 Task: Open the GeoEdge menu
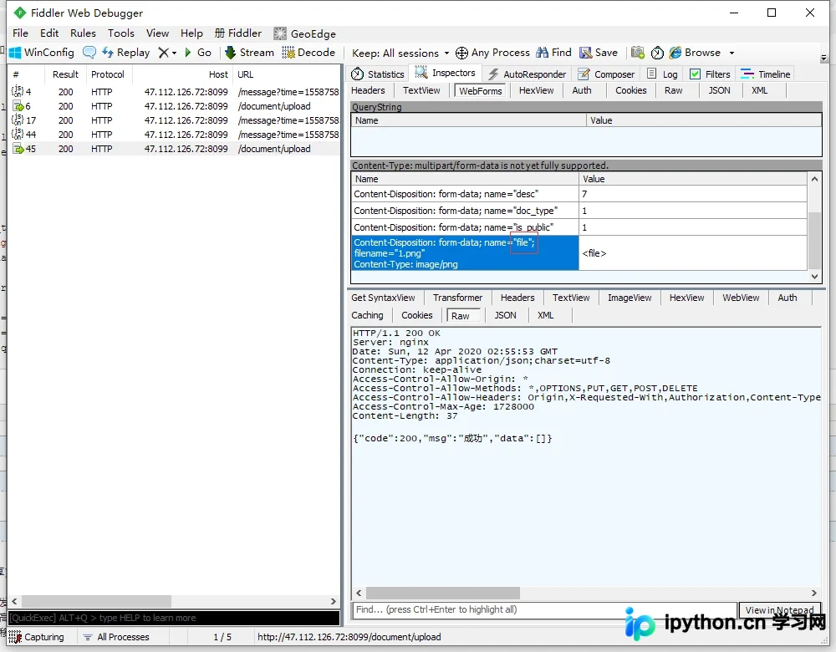[304, 33]
